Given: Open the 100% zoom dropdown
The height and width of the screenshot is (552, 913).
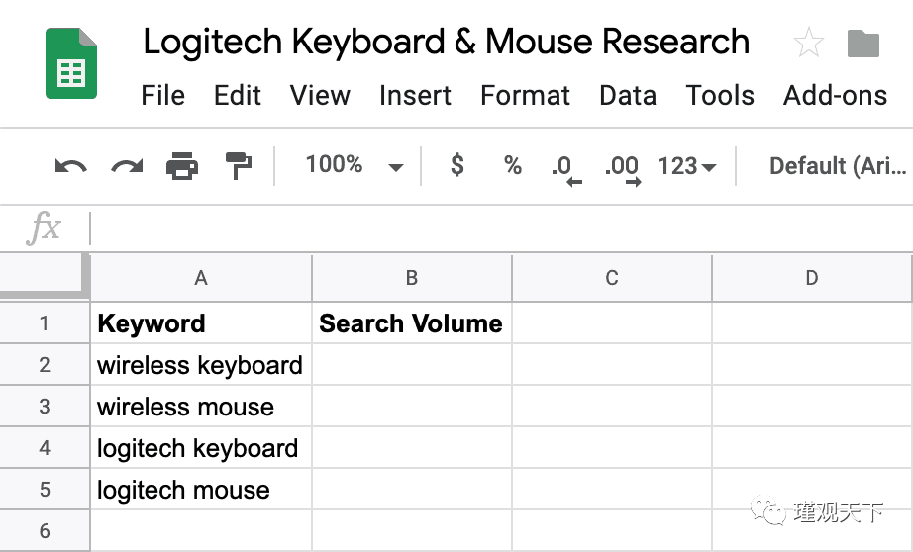Looking at the screenshot, I should [354, 165].
